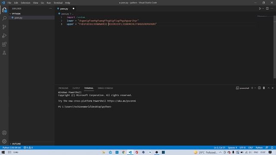Place cursor in line 2 lower string
The height and width of the screenshot is (155, 276).
coord(108,21)
